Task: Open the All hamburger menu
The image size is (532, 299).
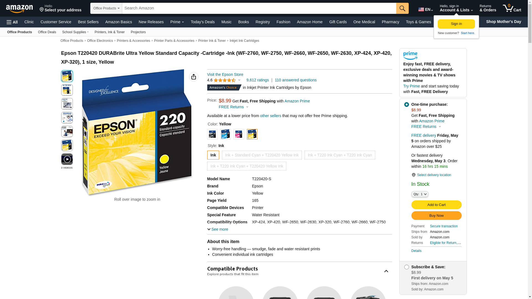Action: click(x=12, y=22)
